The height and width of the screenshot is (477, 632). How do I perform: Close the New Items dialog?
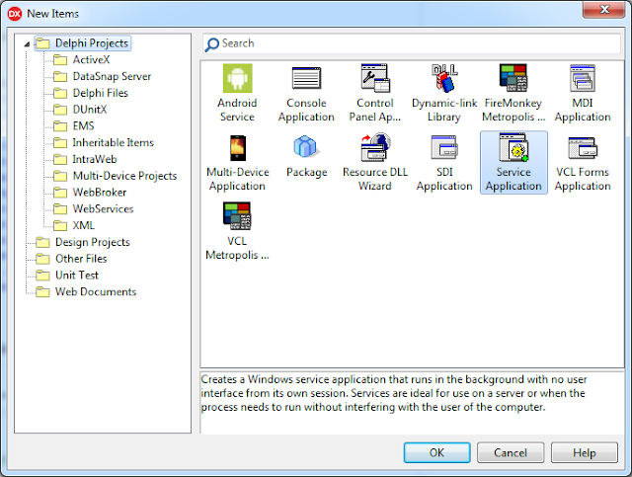tap(604, 9)
